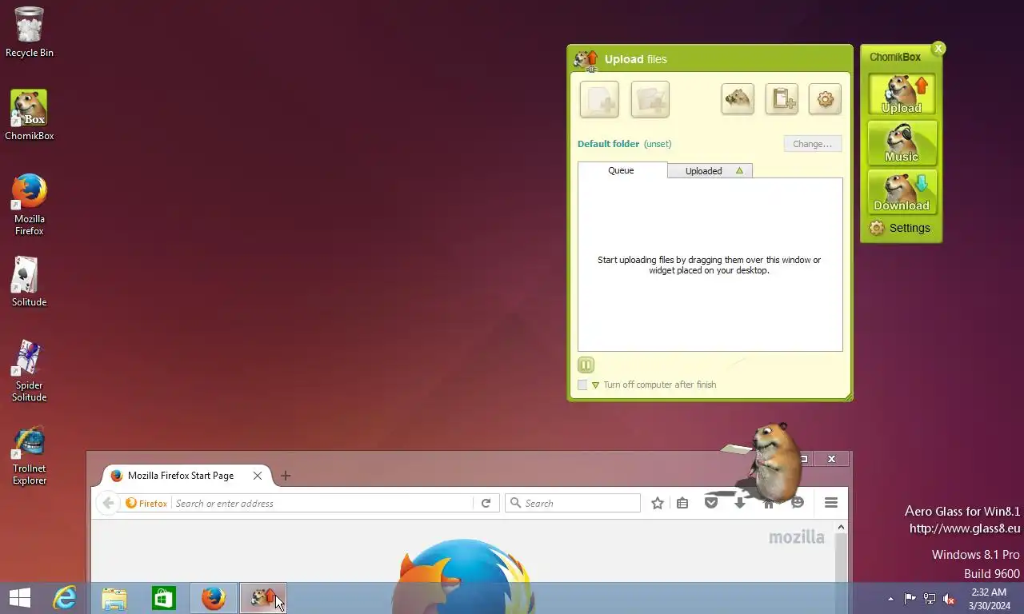Click the ChomikBox desktop shortcut
This screenshot has width=1024, height=614.
(30, 115)
